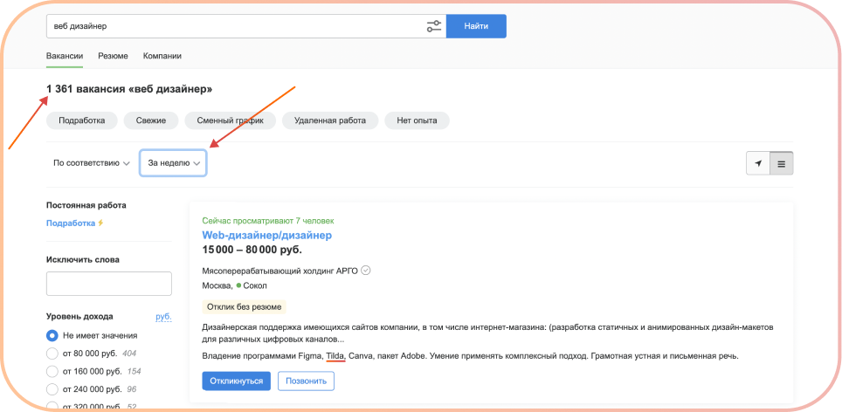842x412 pixels.
Task: Open Web-дизайнер/дизайнер vacancy title
Action: coord(267,235)
